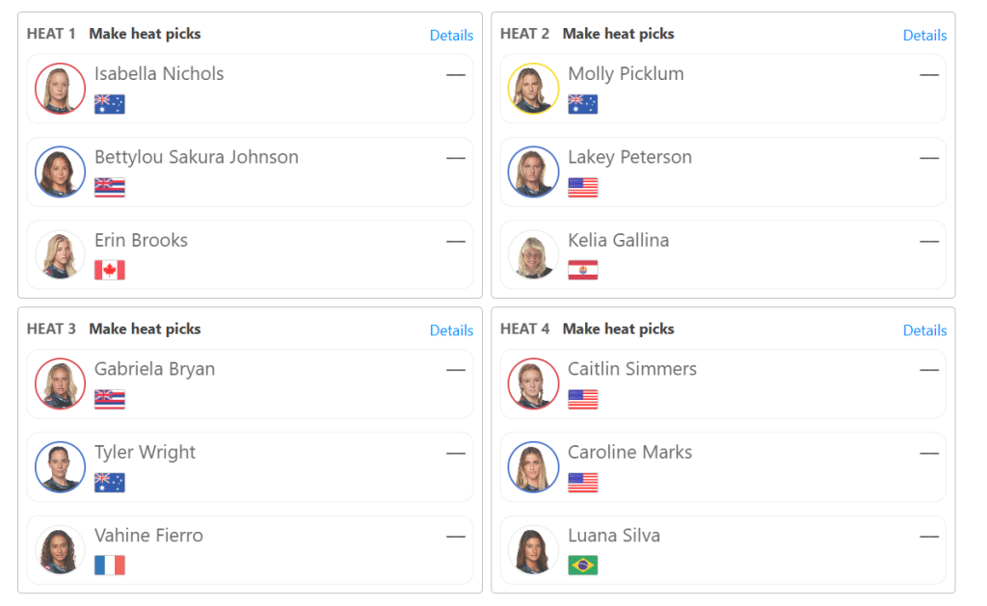This screenshot has width=987, height=606.
Task: Click Luana Silva's Brazil flag icon
Action: tap(583, 566)
